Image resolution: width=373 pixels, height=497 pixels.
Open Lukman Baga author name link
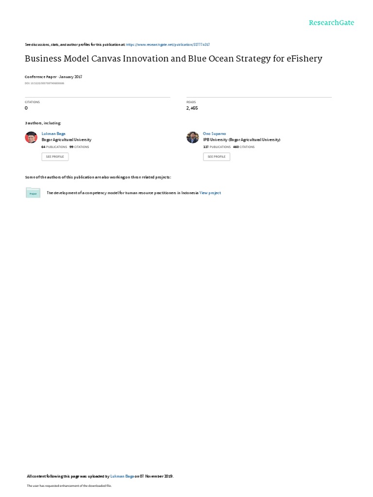pos(53,134)
